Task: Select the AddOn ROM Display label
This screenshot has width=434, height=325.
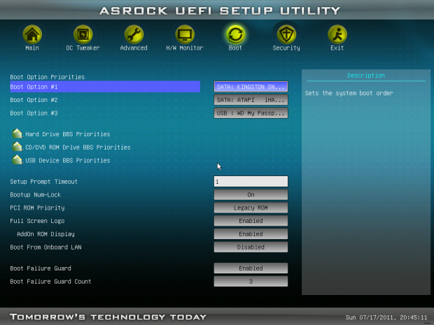Action: pos(45,234)
